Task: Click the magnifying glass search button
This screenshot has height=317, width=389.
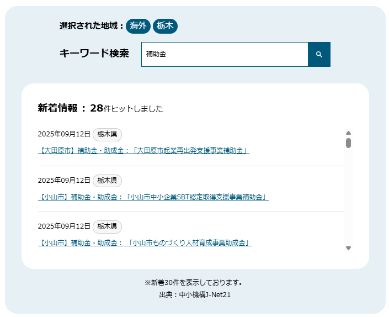Action: [x=319, y=55]
